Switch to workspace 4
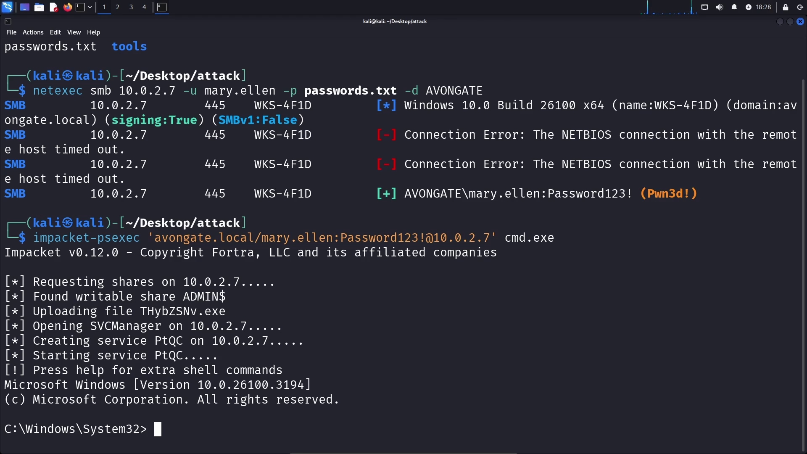The width and height of the screenshot is (807, 454). pos(144,7)
